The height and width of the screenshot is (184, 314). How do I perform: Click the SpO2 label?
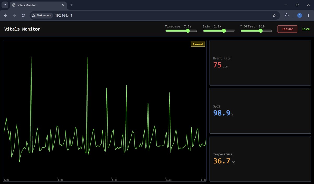(x=216, y=106)
